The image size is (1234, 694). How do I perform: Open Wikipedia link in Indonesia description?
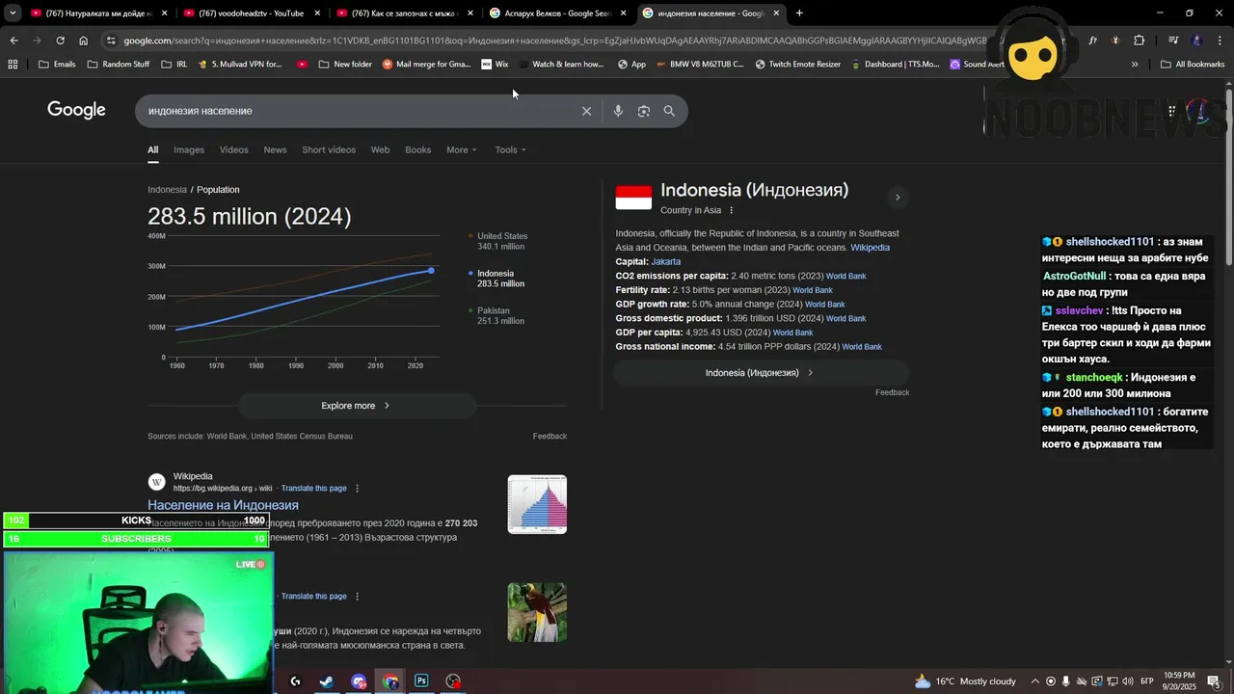(870, 248)
